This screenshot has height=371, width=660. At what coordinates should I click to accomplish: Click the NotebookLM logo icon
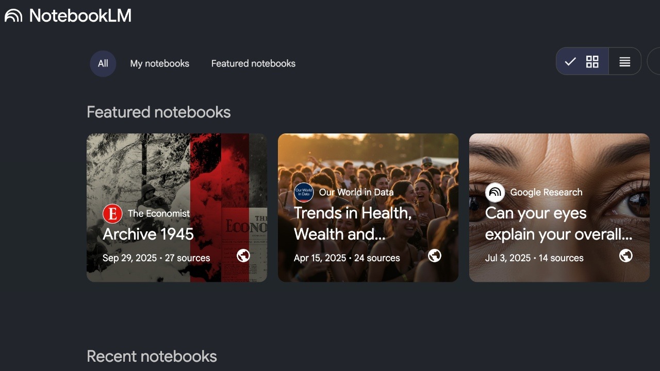point(13,15)
